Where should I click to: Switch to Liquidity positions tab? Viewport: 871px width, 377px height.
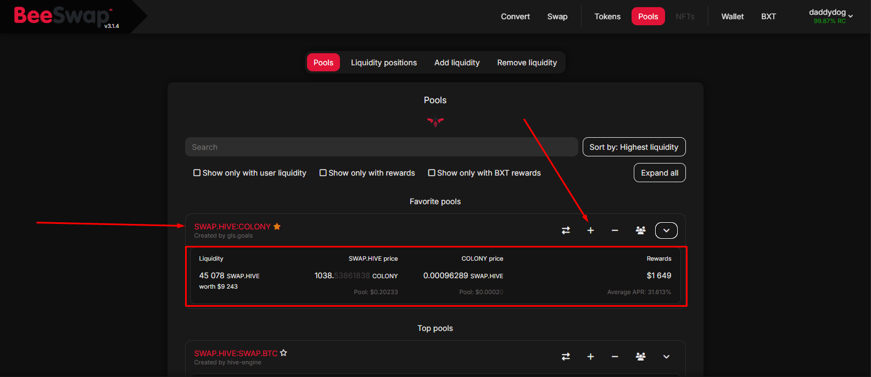point(384,63)
